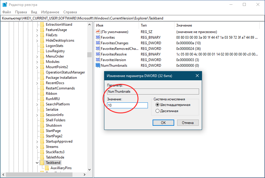
Task: Select the Шестнадцатеричная radio button
Action: tap(157, 105)
